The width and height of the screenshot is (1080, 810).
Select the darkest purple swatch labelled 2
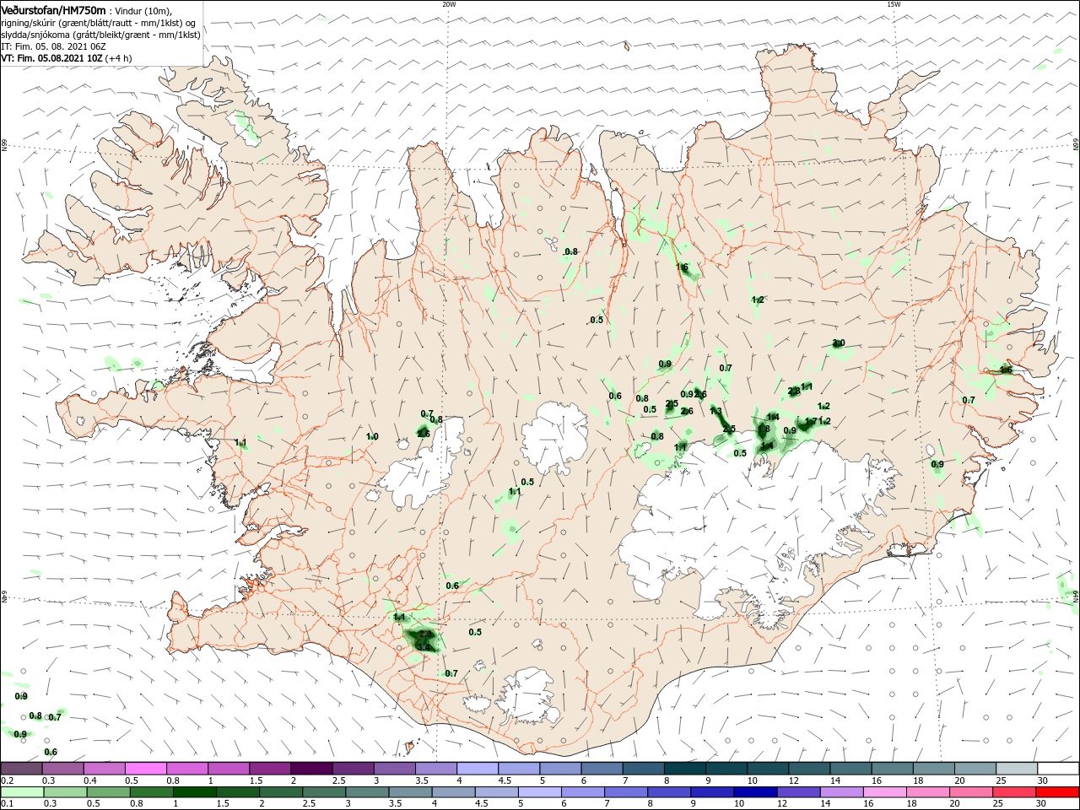(311, 768)
